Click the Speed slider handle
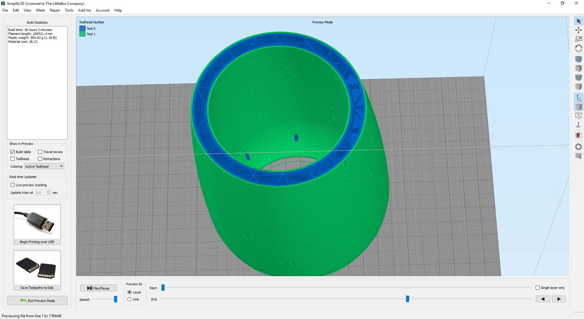The width and height of the screenshot is (584, 319). 116,299
